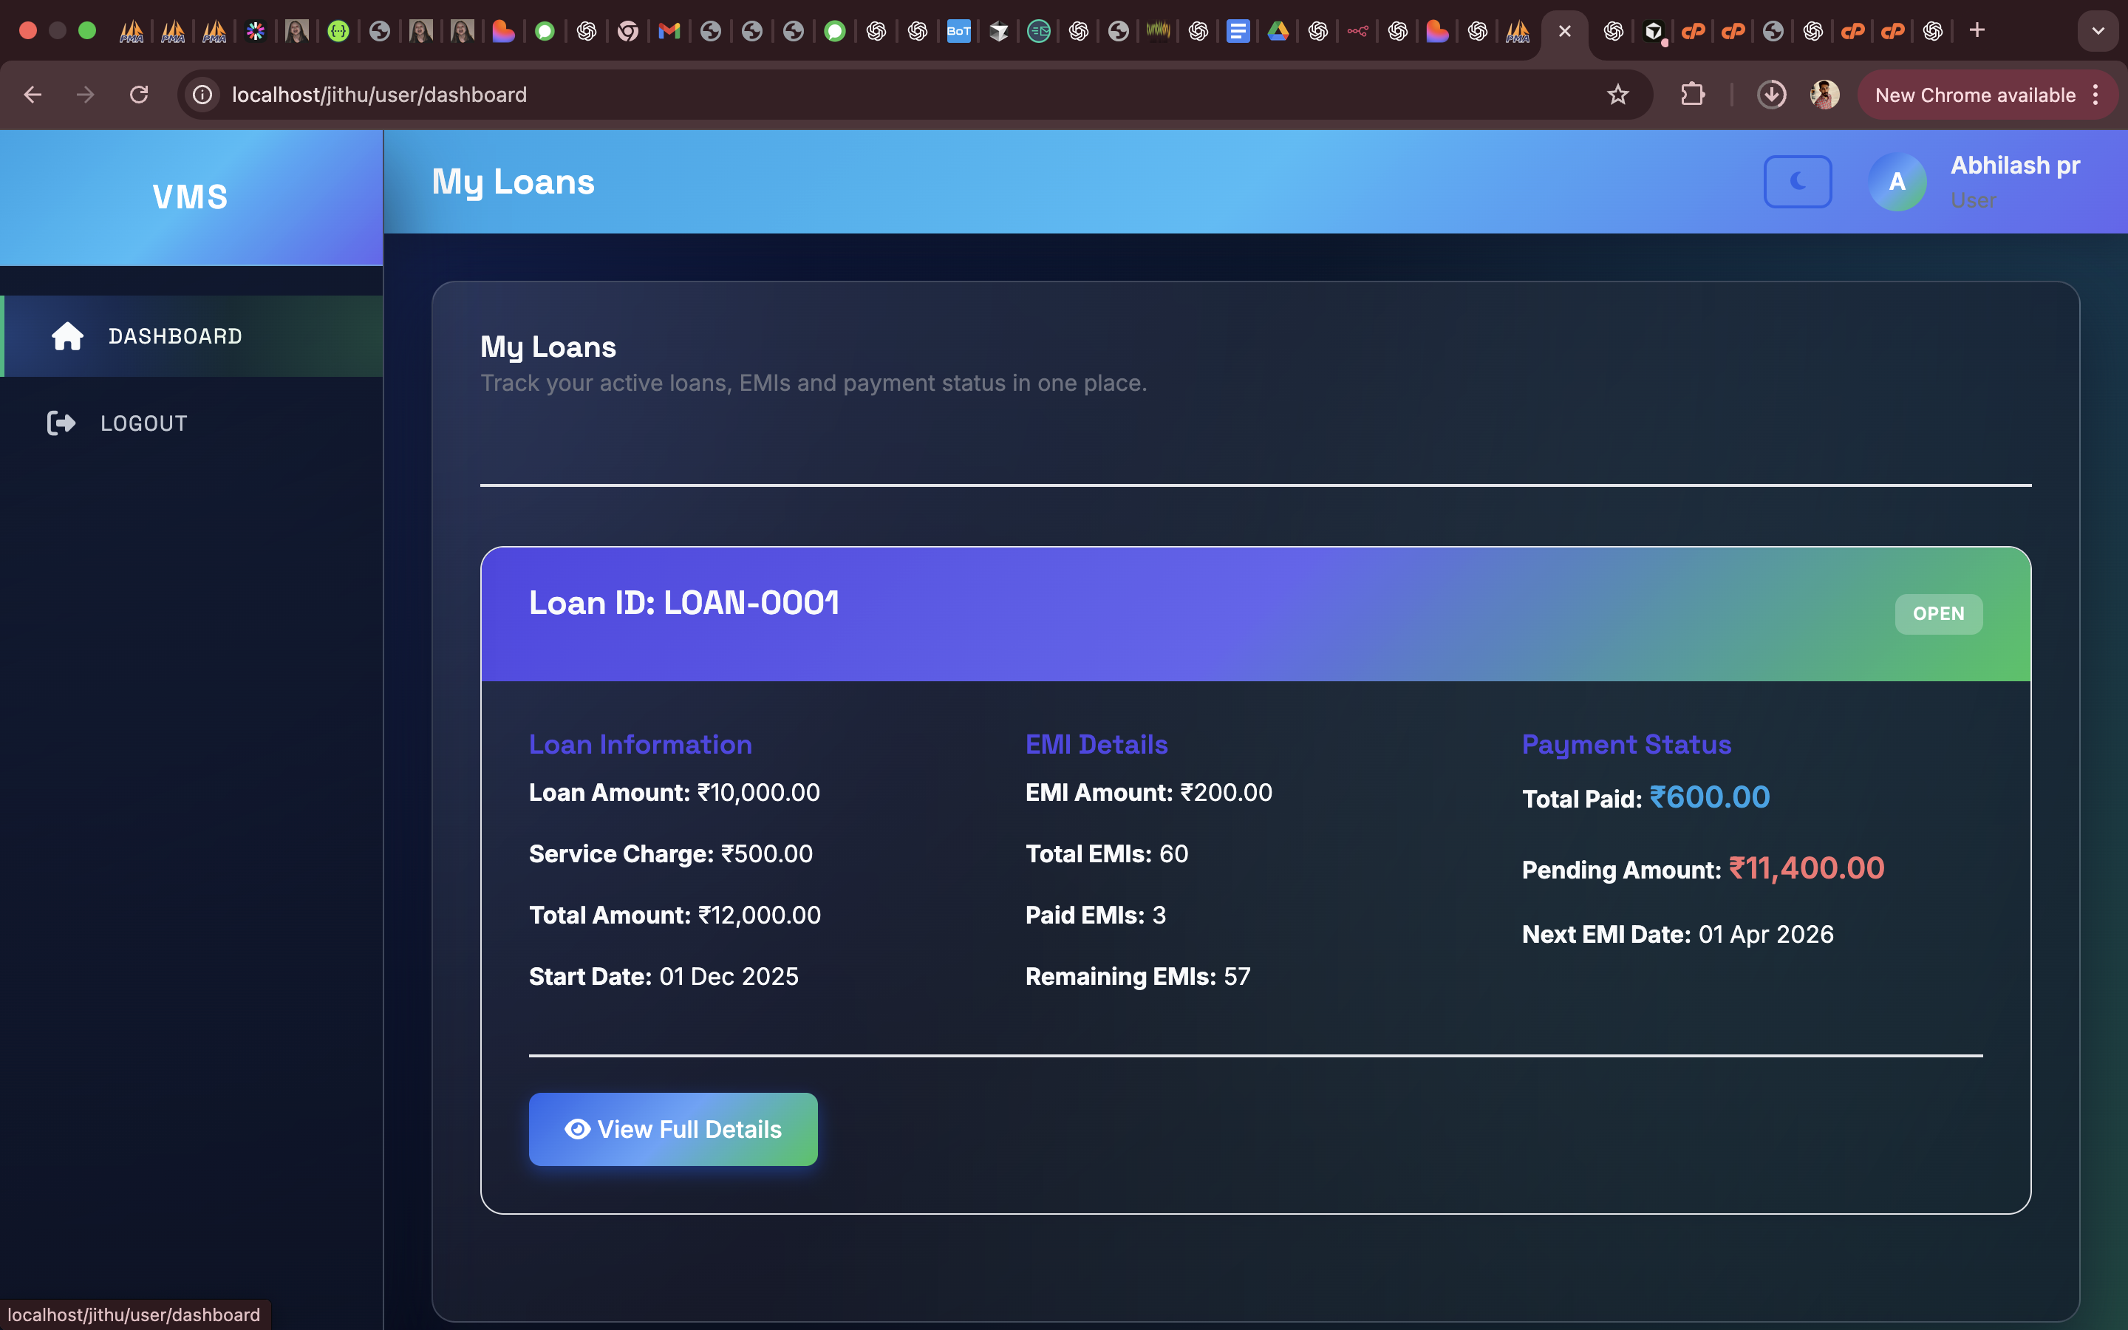Click the user avatar letter A

1897,181
